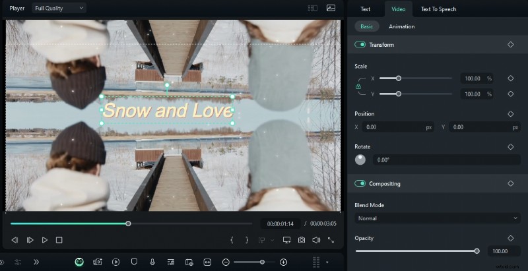The width and height of the screenshot is (528, 271).
Task: Mute the player volume speaker icon
Action: tap(315, 240)
